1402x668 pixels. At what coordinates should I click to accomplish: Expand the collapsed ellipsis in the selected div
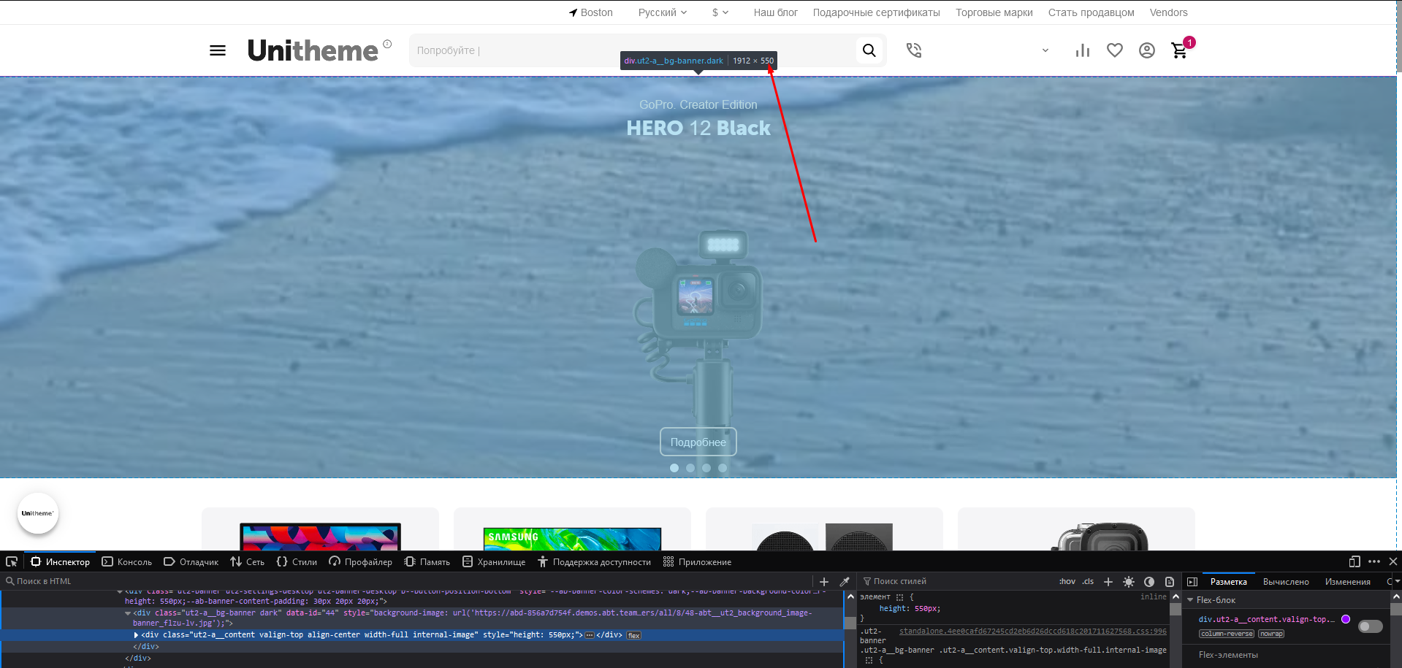(590, 635)
